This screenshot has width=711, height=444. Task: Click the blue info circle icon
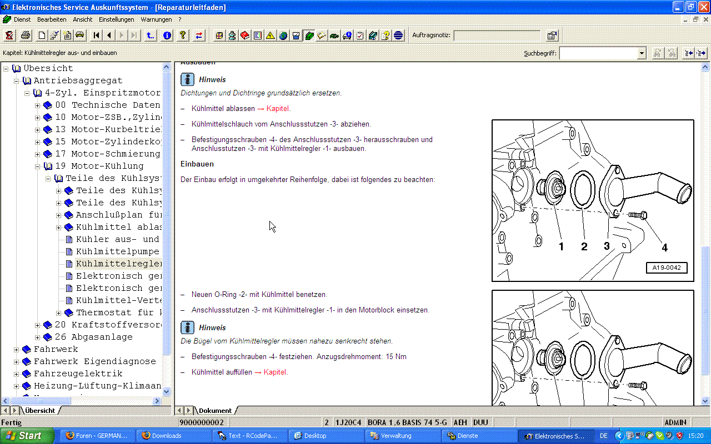coord(167,36)
